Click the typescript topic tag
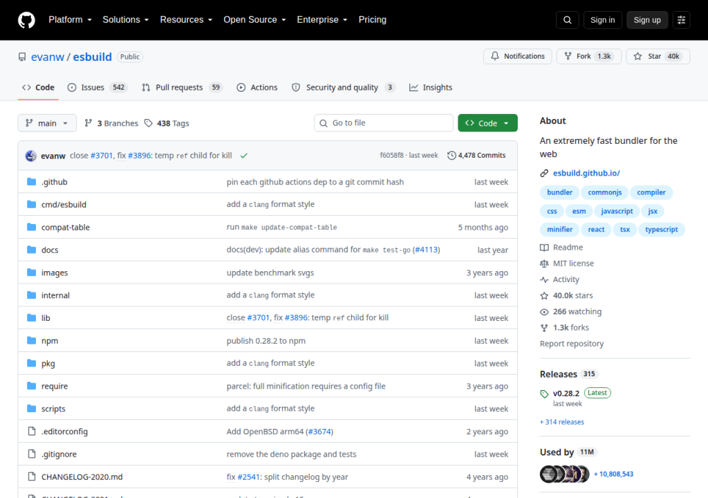The height and width of the screenshot is (498, 708). (x=661, y=230)
